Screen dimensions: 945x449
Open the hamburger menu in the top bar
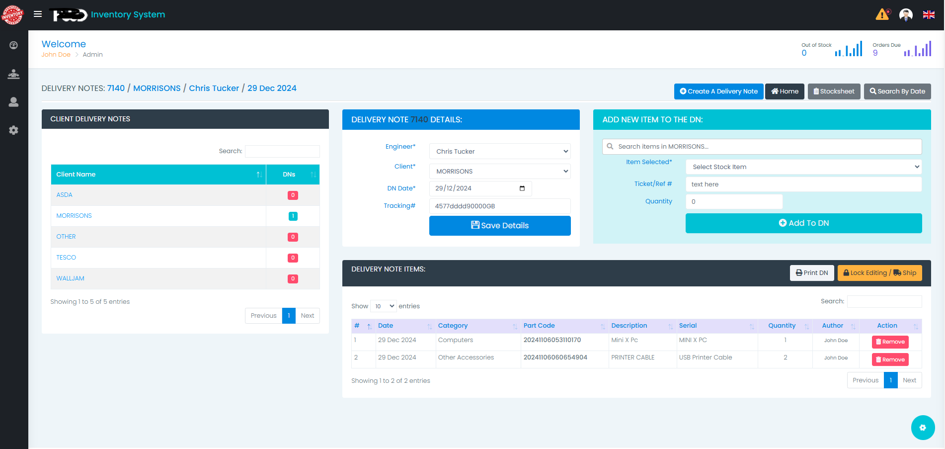click(38, 14)
